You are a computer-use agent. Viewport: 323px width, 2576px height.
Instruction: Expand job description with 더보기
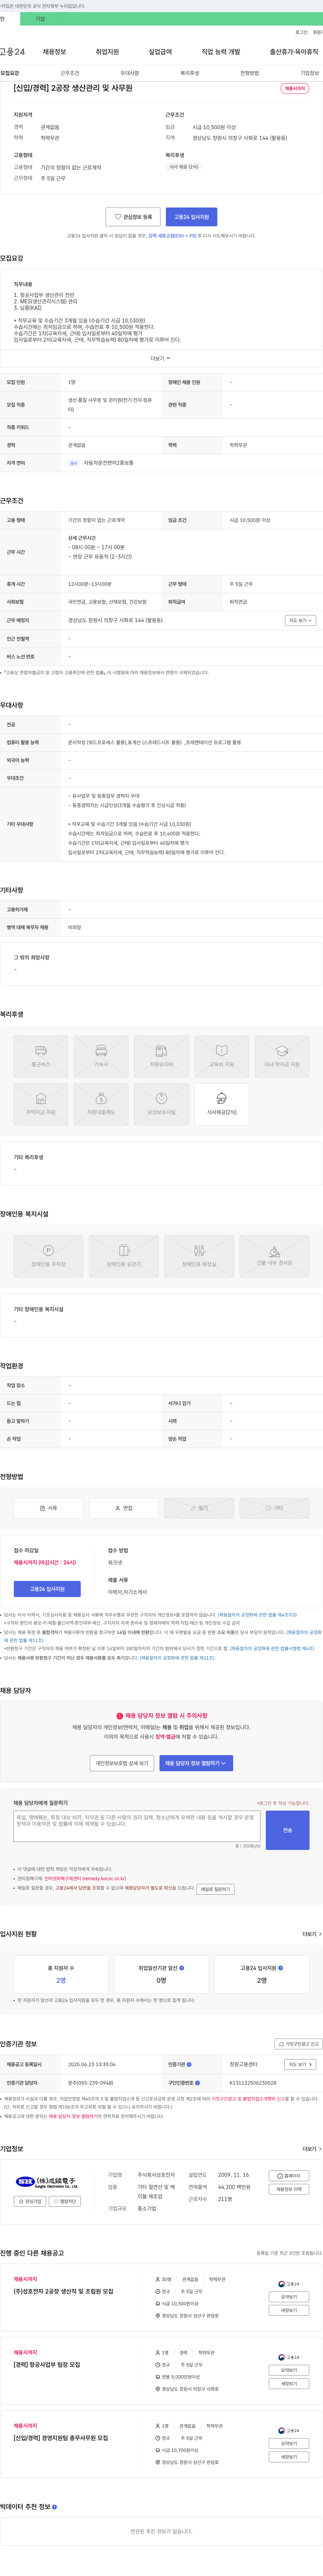160,358
